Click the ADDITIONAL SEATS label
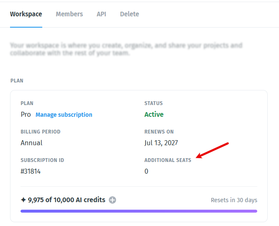Viewport: 279px width, 226px height. tap(168, 160)
